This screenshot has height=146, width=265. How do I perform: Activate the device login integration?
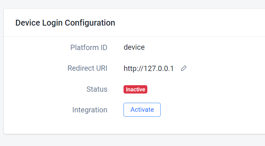click(142, 110)
